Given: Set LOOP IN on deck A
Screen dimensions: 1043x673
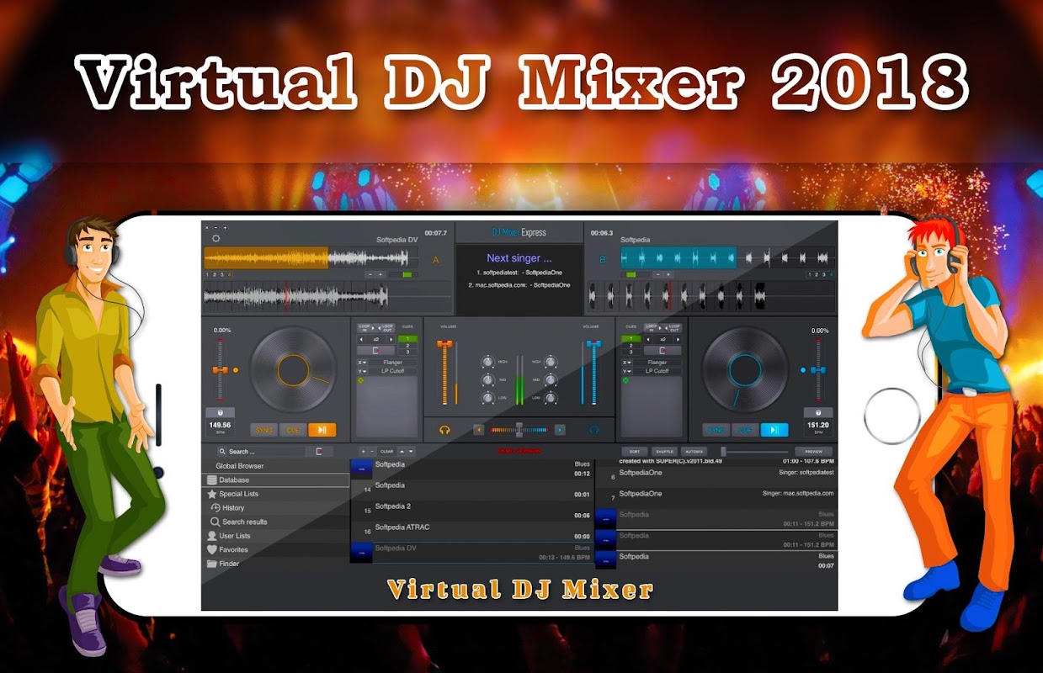Looking at the screenshot, I should [366, 328].
